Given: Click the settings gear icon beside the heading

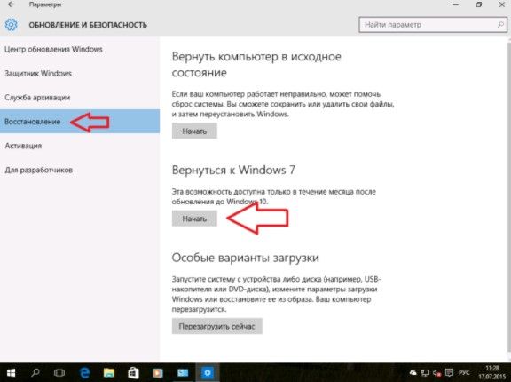Looking at the screenshot, I should pos(11,25).
